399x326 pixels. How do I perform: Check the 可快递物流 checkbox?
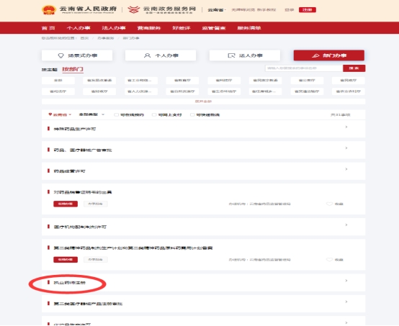tap(192, 114)
